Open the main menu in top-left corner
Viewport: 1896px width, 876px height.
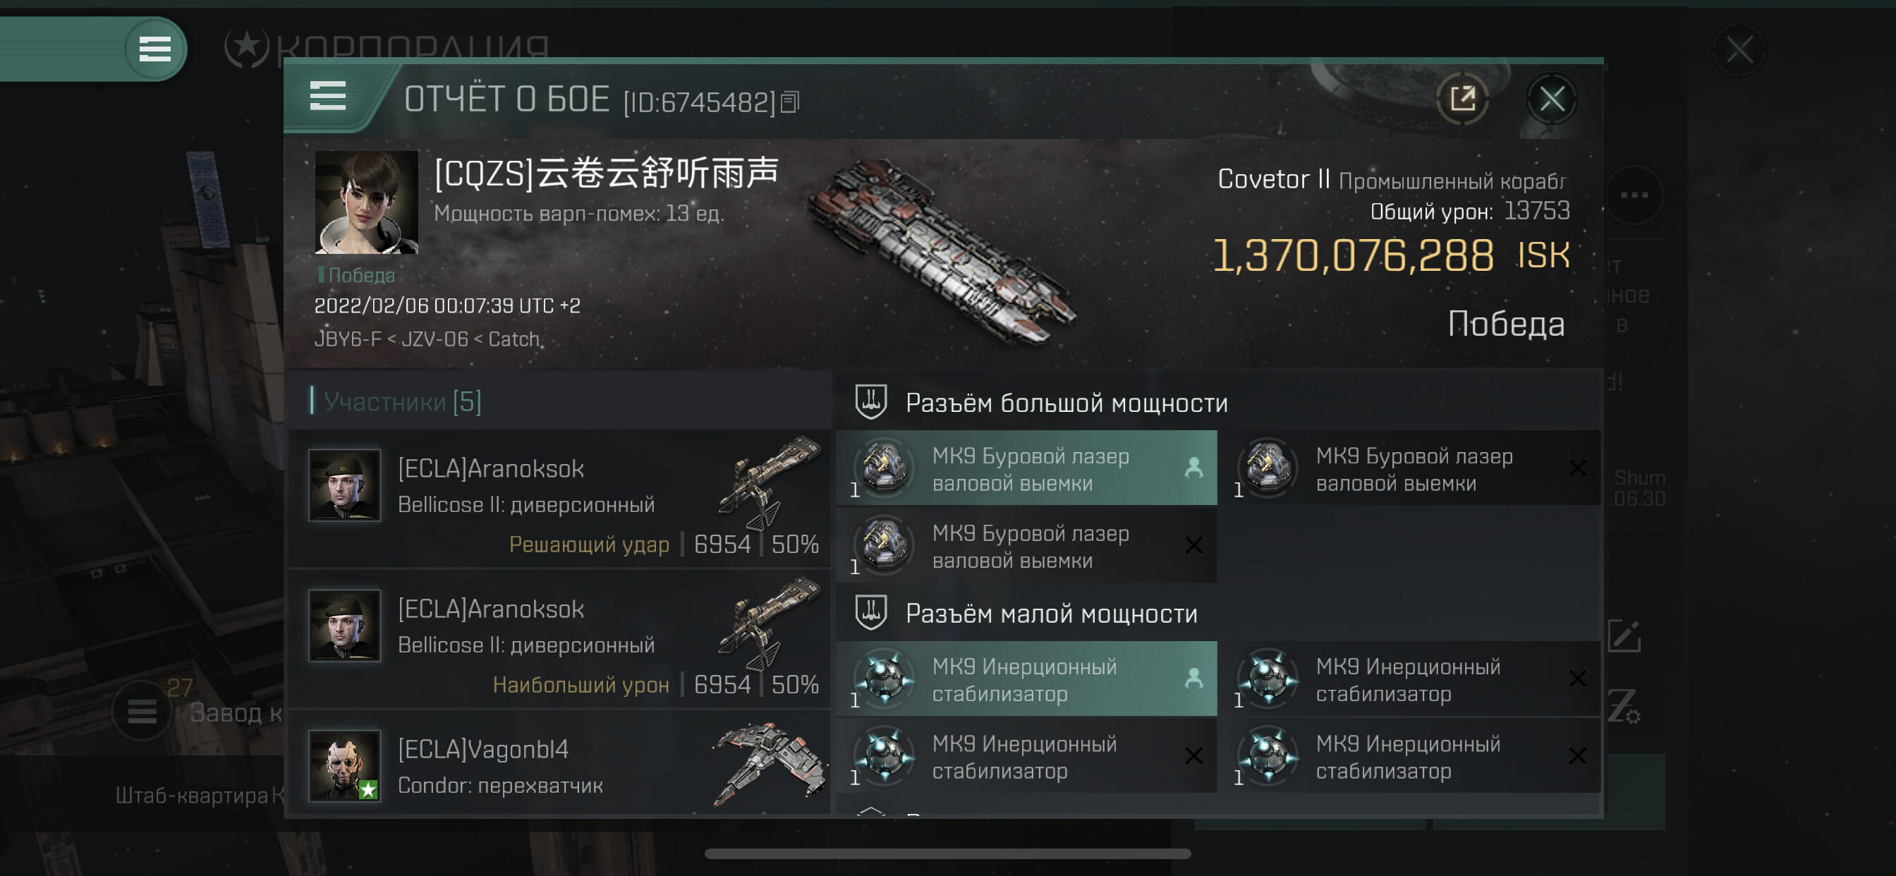point(154,49)
